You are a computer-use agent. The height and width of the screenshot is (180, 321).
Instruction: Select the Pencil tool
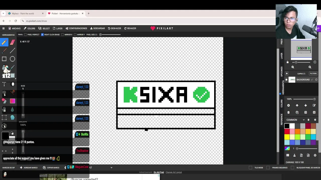(x=4, y=42)
